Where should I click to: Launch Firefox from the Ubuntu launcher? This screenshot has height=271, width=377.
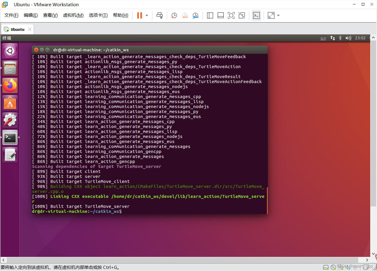(x=10, y=85)
